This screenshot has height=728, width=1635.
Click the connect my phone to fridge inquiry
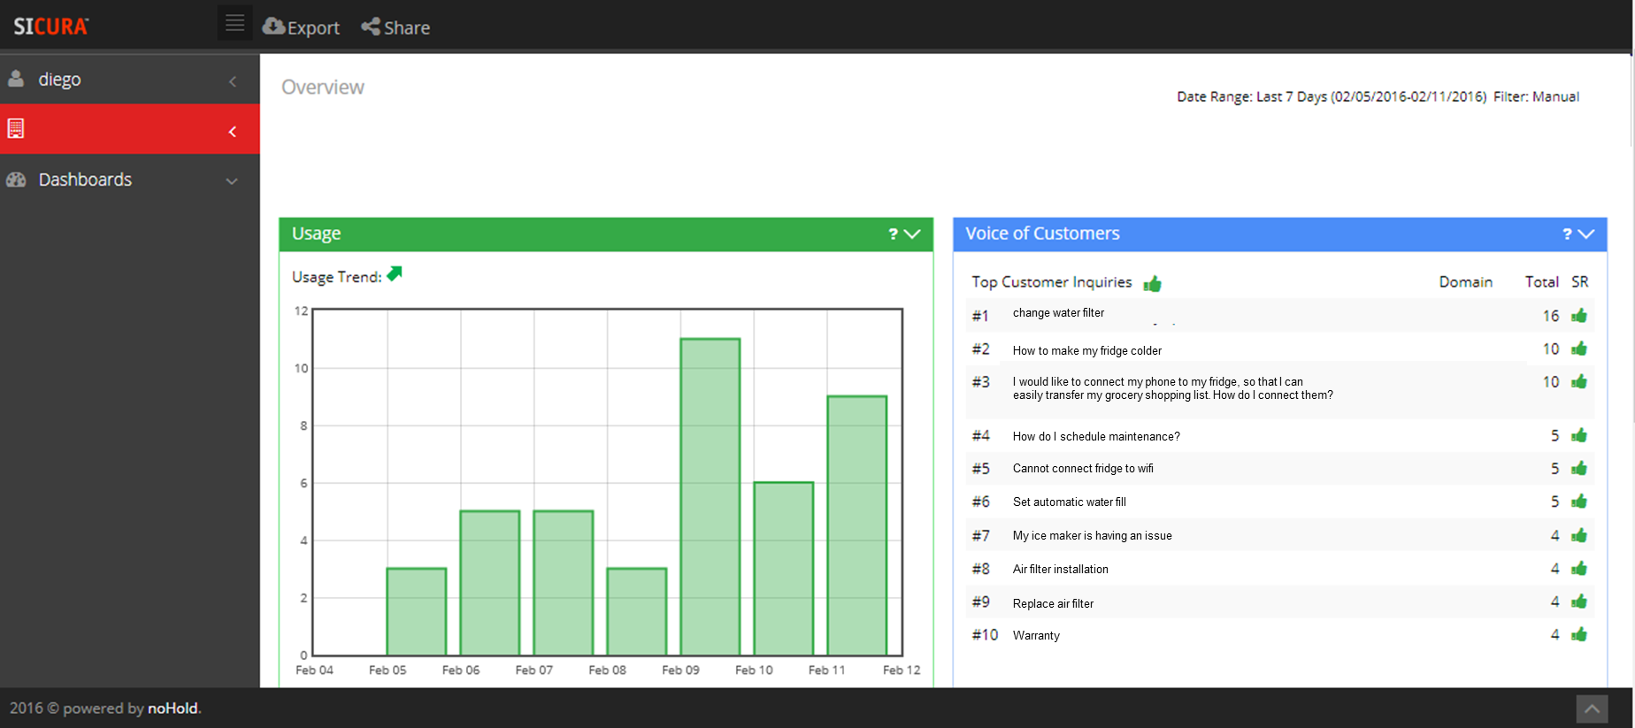click(x=1172, y=388)
